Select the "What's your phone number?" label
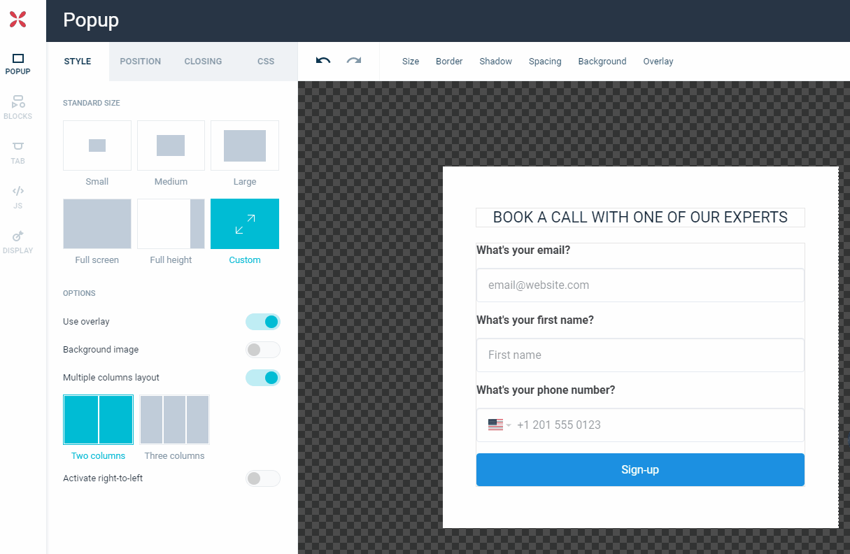 pyautogui.click(x=546, y=390)
